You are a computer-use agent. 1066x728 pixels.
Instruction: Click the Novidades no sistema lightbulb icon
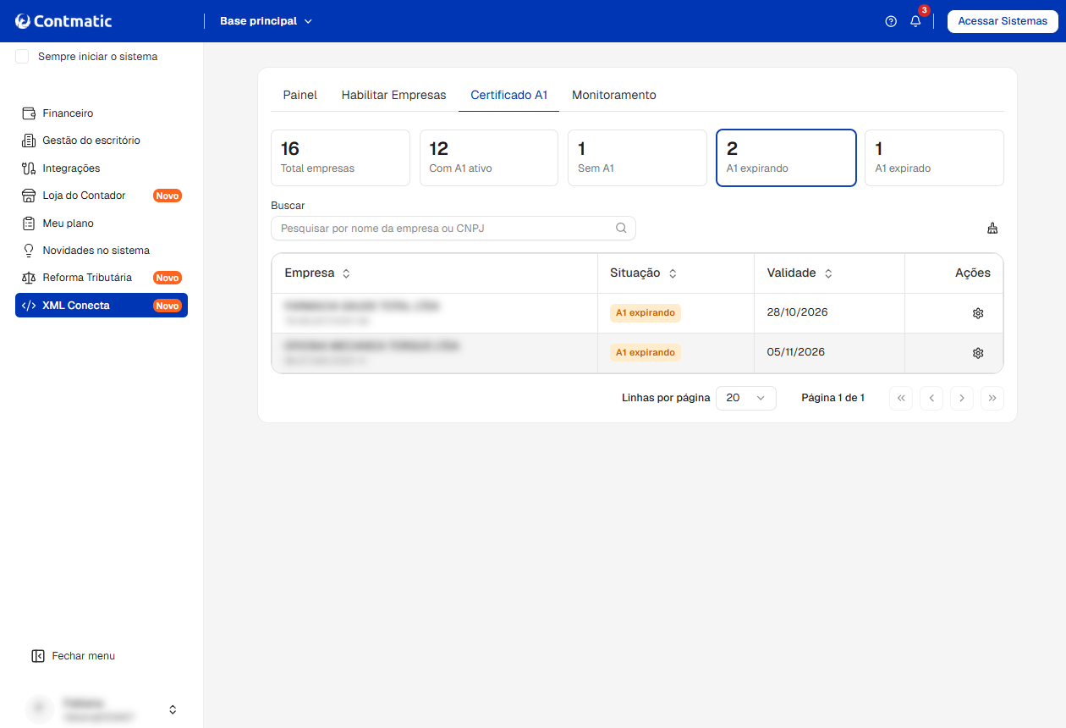coord(28,251)
